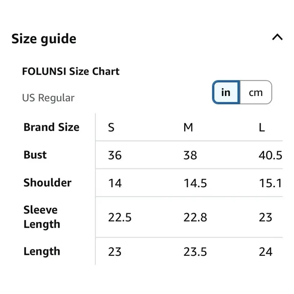This screenshot has width=294, height=294.
Task: Click the Bust value 36 for size S
Action: (115, 155)
